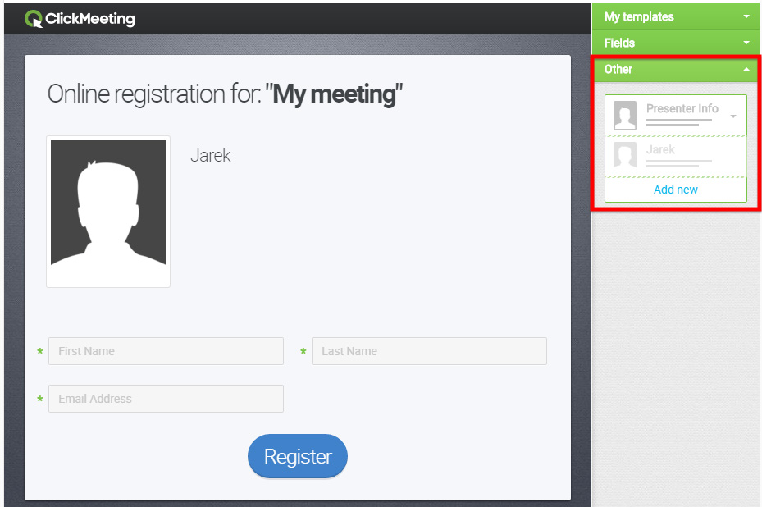Click the asterisk beside First Name

(40, 351)
